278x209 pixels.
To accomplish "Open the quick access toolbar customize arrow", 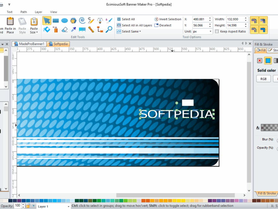I will [x=9, y=4].
